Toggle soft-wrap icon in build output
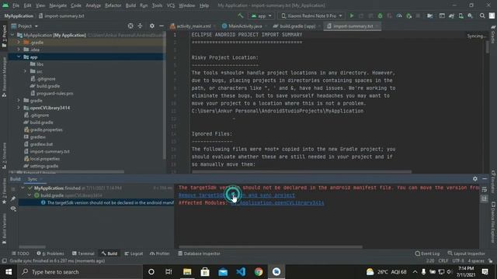 pyautogui.click(x=484, y=189)
